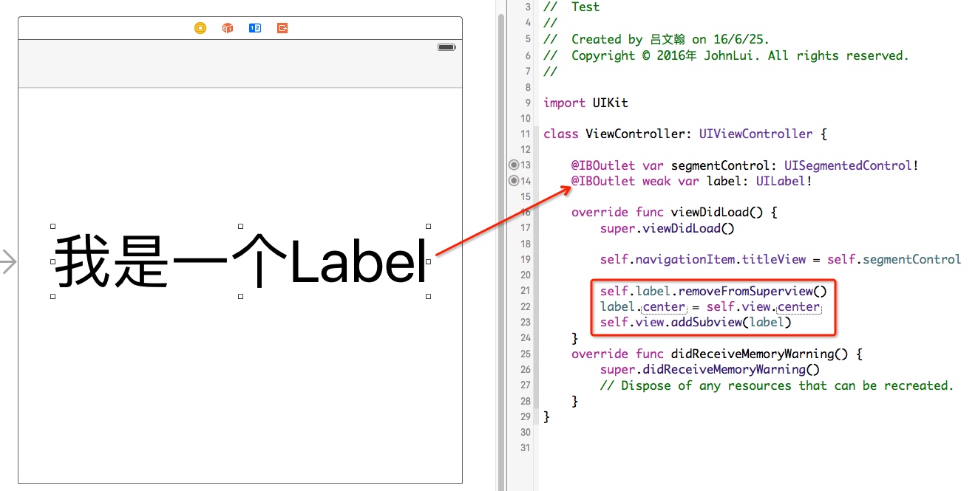978x491 pixels.
Task: Click line number 25 in the gutter
Action: tap(526, 354)
